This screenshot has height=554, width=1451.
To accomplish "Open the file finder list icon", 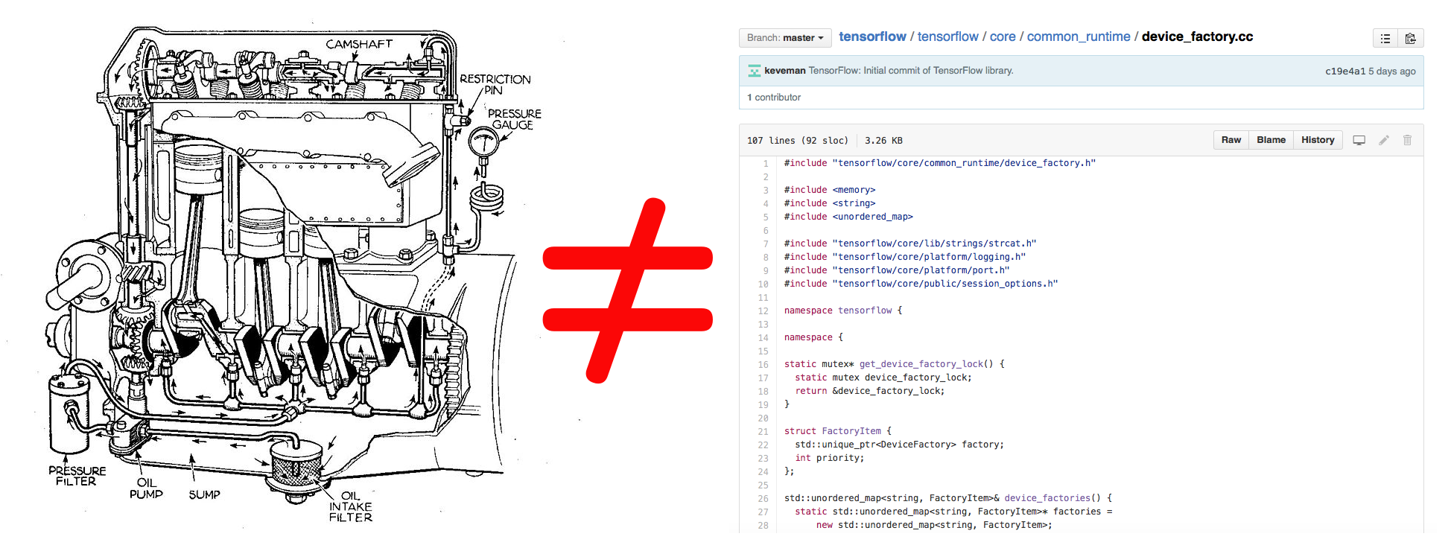I will point(1385,38).
